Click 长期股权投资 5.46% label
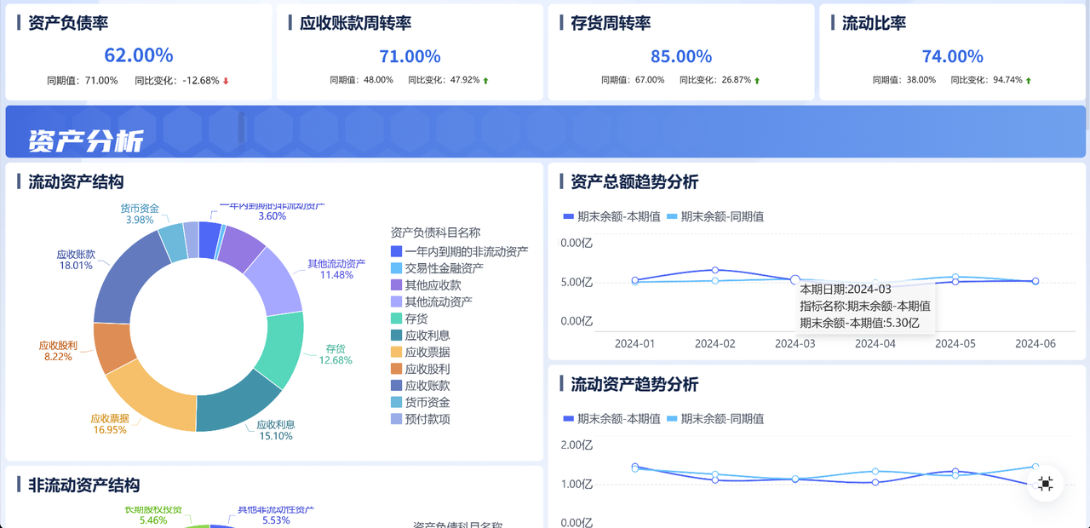The height and width of the screenshot is (528, 1090). click(x=153, y=514)
